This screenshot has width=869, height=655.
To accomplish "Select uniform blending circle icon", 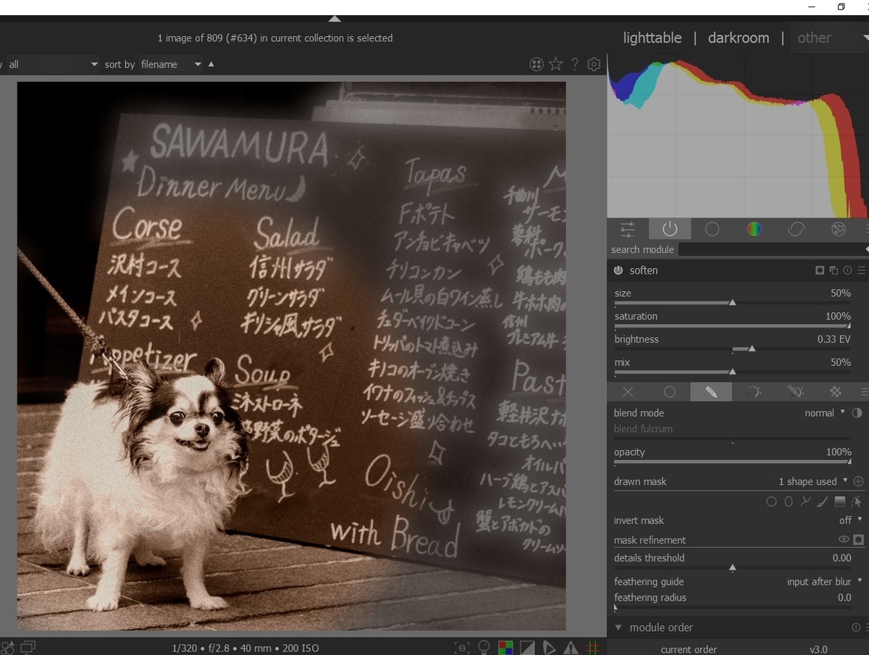I will [x=669, y=392].
